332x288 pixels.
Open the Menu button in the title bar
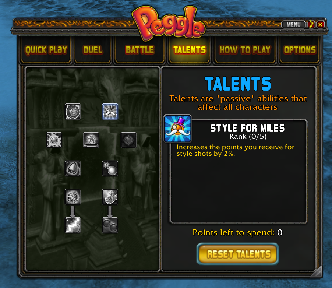pos(293,25)
